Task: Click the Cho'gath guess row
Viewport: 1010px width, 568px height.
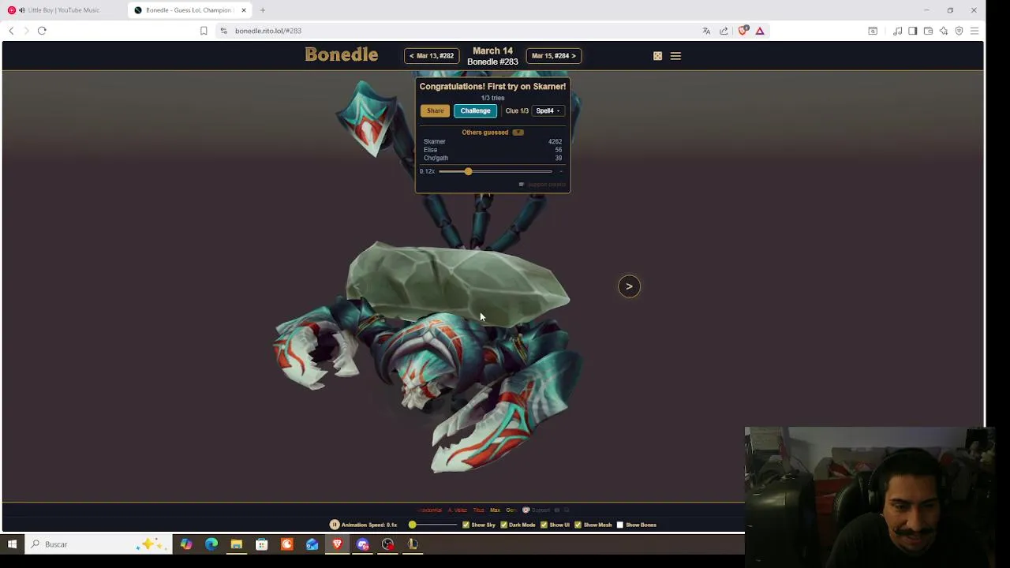Action: pyautogui.click(x=492, y=158)
